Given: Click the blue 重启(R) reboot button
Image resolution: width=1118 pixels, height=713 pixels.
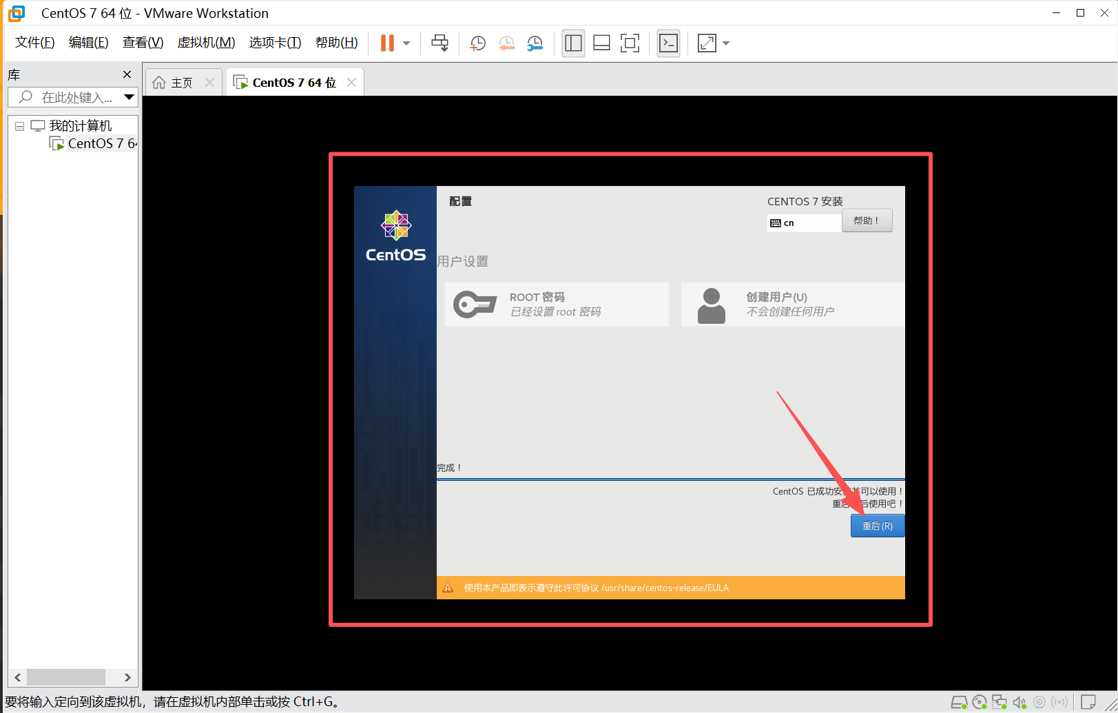Looking at the screenshot, I should point(877,526).
